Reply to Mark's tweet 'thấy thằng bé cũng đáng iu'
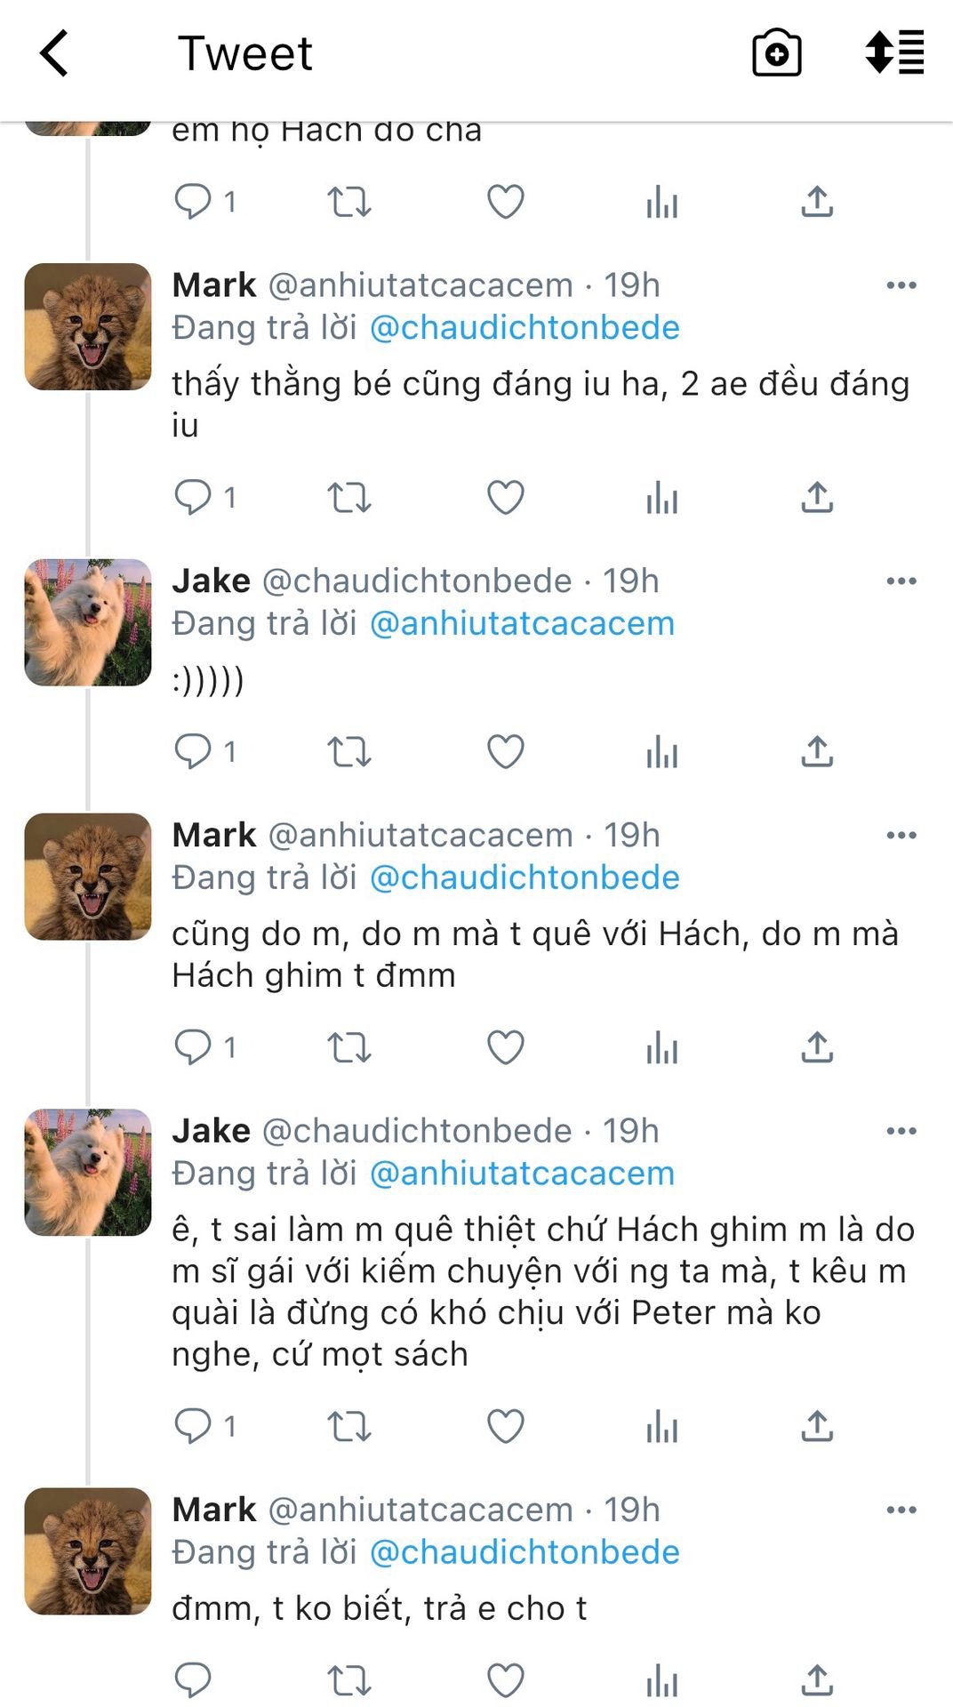953x1707 pixels. (193, 497)
